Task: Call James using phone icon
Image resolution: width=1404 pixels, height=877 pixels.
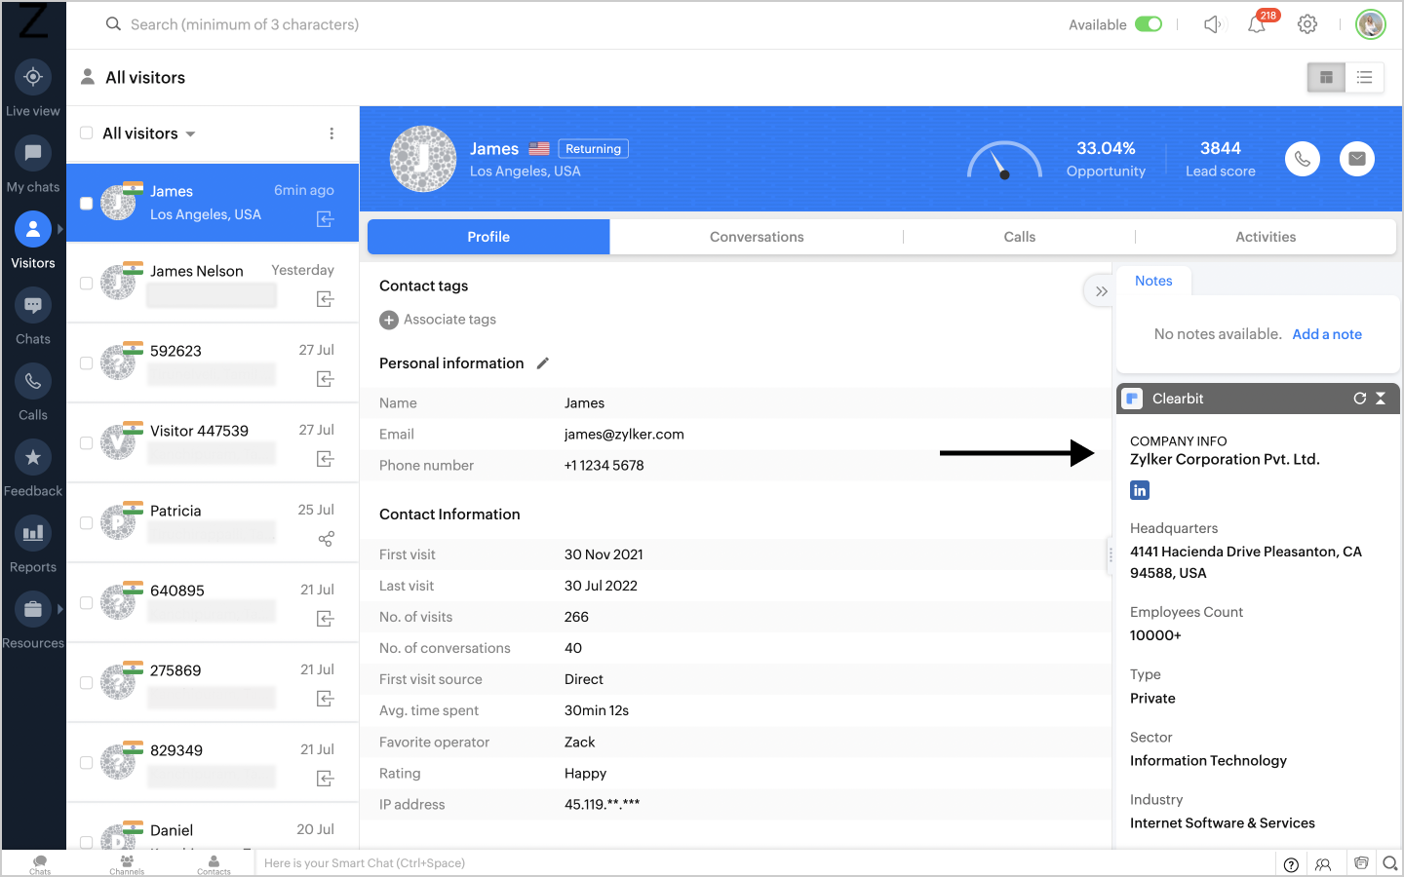Action: 1303,159
